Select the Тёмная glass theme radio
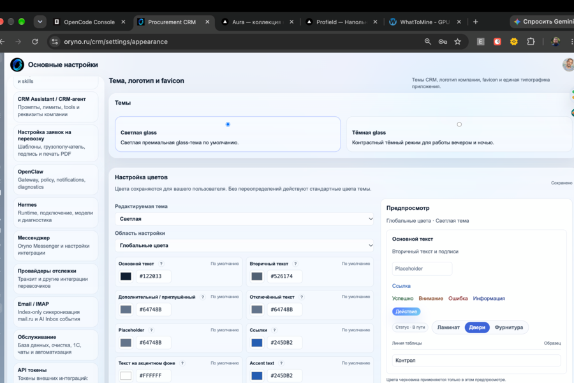This screenshot has width=574, height=383. pos(459,124)
